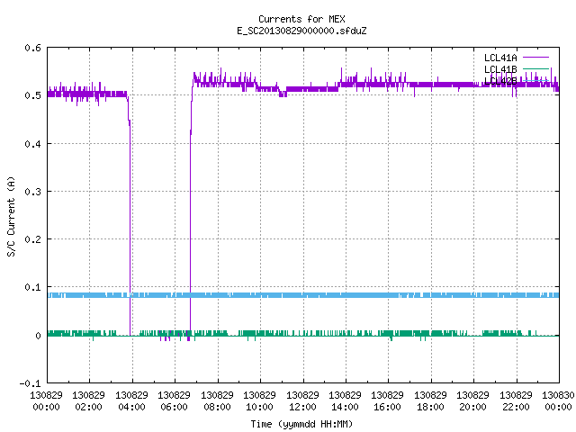Click the 16:00 x-axis time label
The height and width of the screenshot is (432, 576).
[388, 407]
